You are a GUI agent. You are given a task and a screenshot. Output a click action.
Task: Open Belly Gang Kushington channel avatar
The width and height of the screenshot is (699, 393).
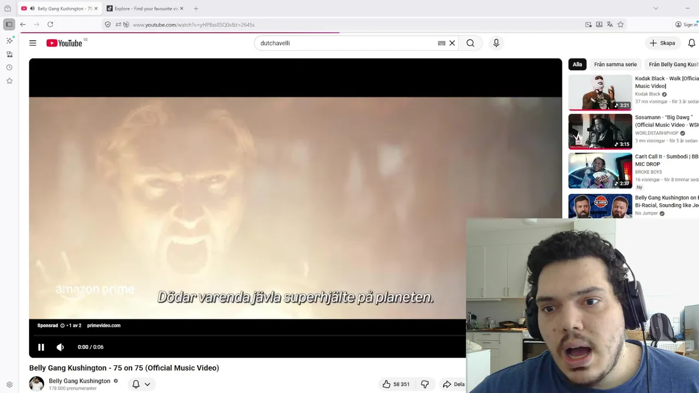point(37,384)
